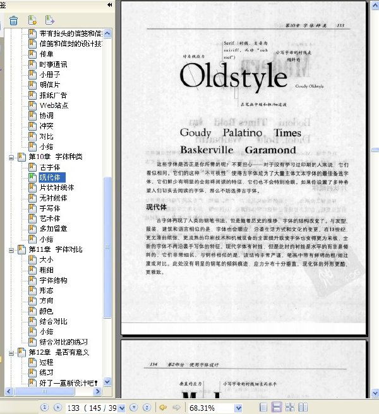Go to the first page

pos(44,408)
